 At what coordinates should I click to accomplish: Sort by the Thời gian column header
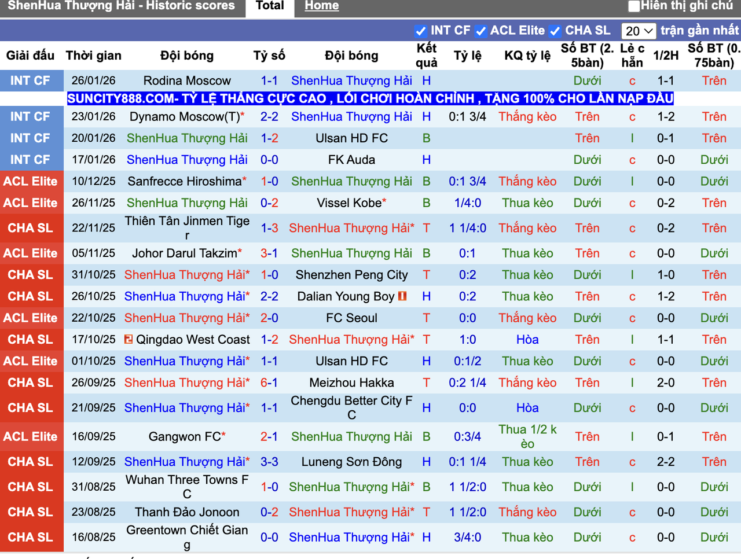pyautogui.click(x=94, y=56)
